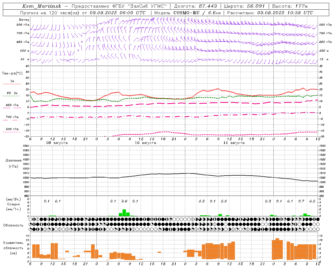This screenshot has height=266, width=333.
Task: Click the 0.7 precipitation total value
Action: (301, 201)
